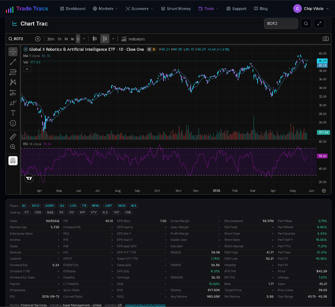This screenshot has height=307, width=335.
Task: Open chart style dropdown arrow
Action: 113,39
